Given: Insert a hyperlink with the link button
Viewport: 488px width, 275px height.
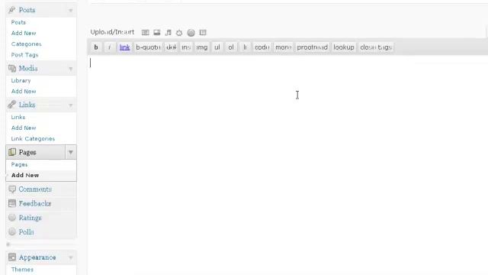Looking at the screenshot, I should (x=125, y=47).
